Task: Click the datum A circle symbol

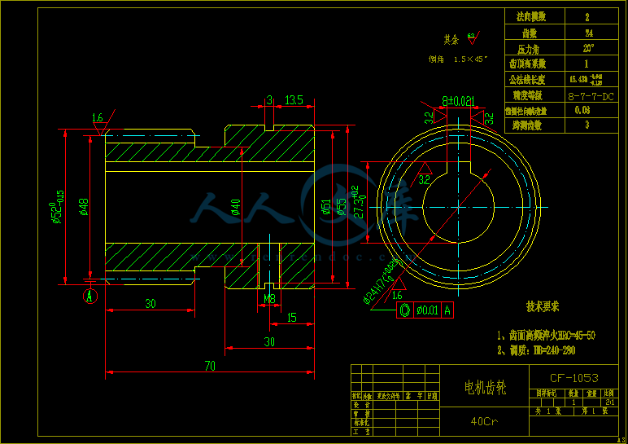Action: [x=90, y=297]
